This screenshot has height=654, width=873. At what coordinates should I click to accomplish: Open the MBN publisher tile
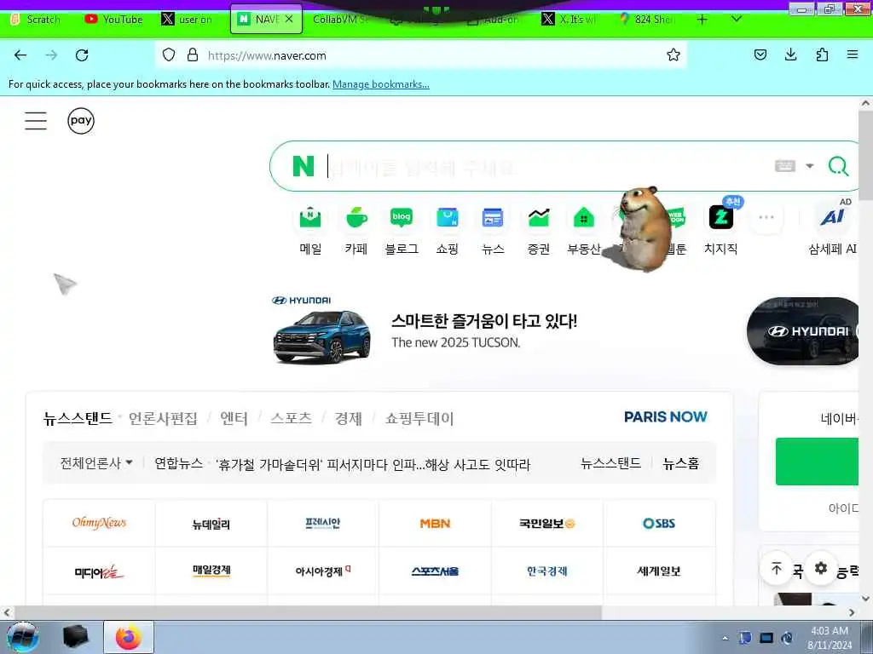coord(435,523)
